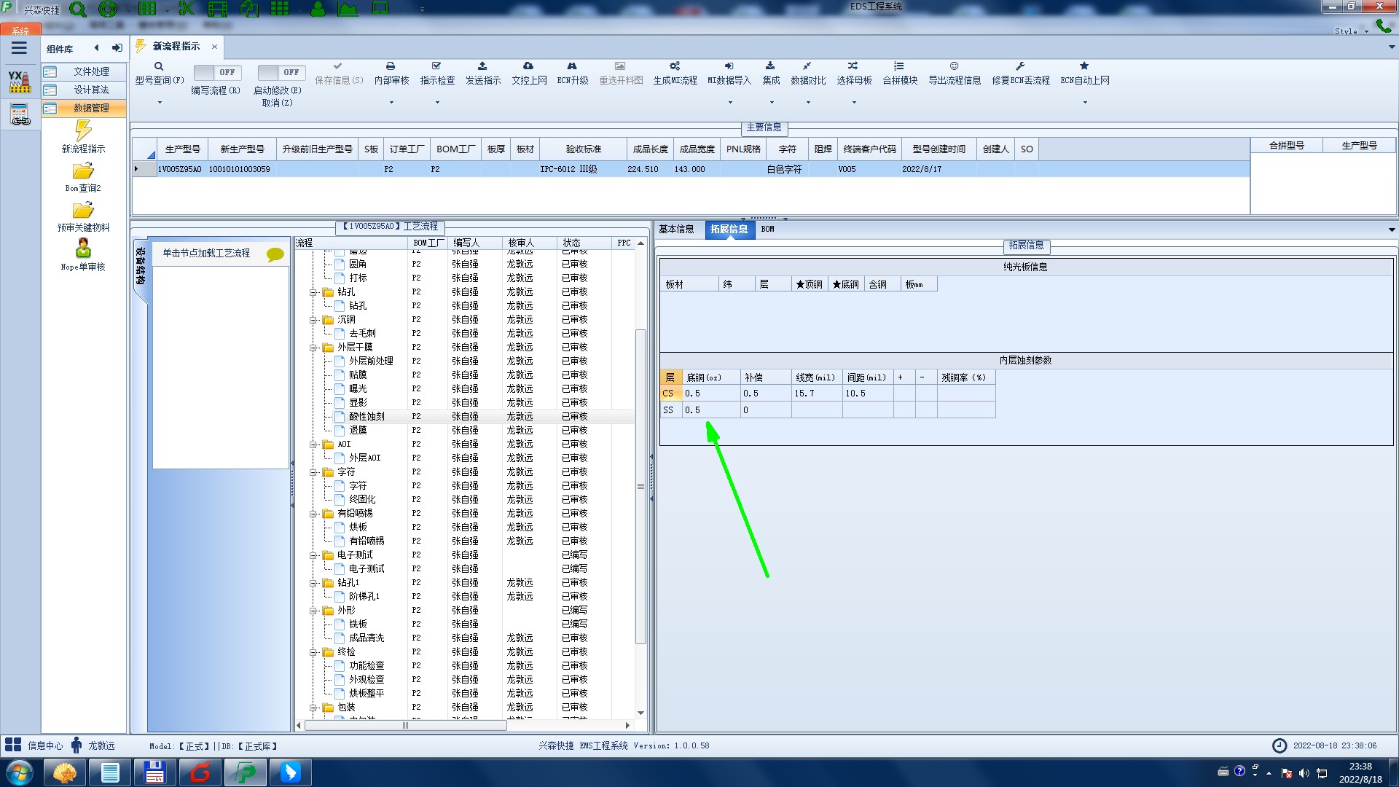Open Windows Start button
Viewport: 1399px width, 787px height.
click(19, 772)
